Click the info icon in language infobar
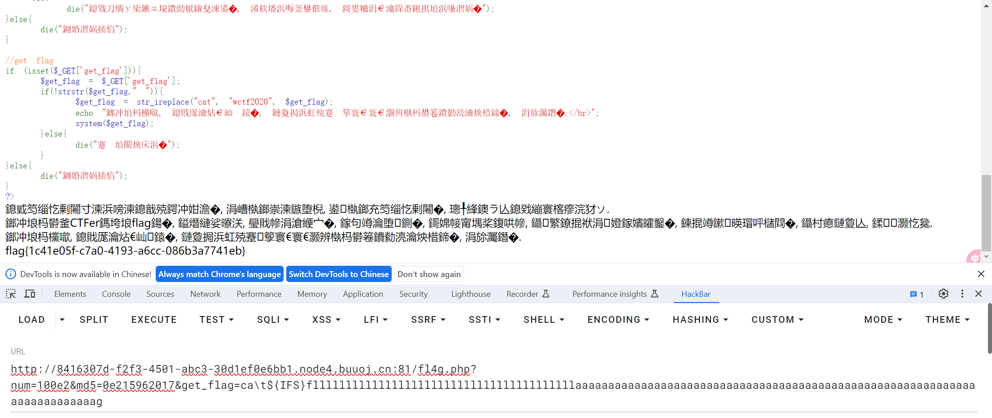This screenshot has width=992, height=418. click(x=11, y=274)
